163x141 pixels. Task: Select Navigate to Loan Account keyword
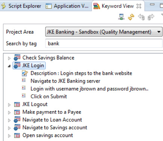pyautogui.click(x=52, y=120)
